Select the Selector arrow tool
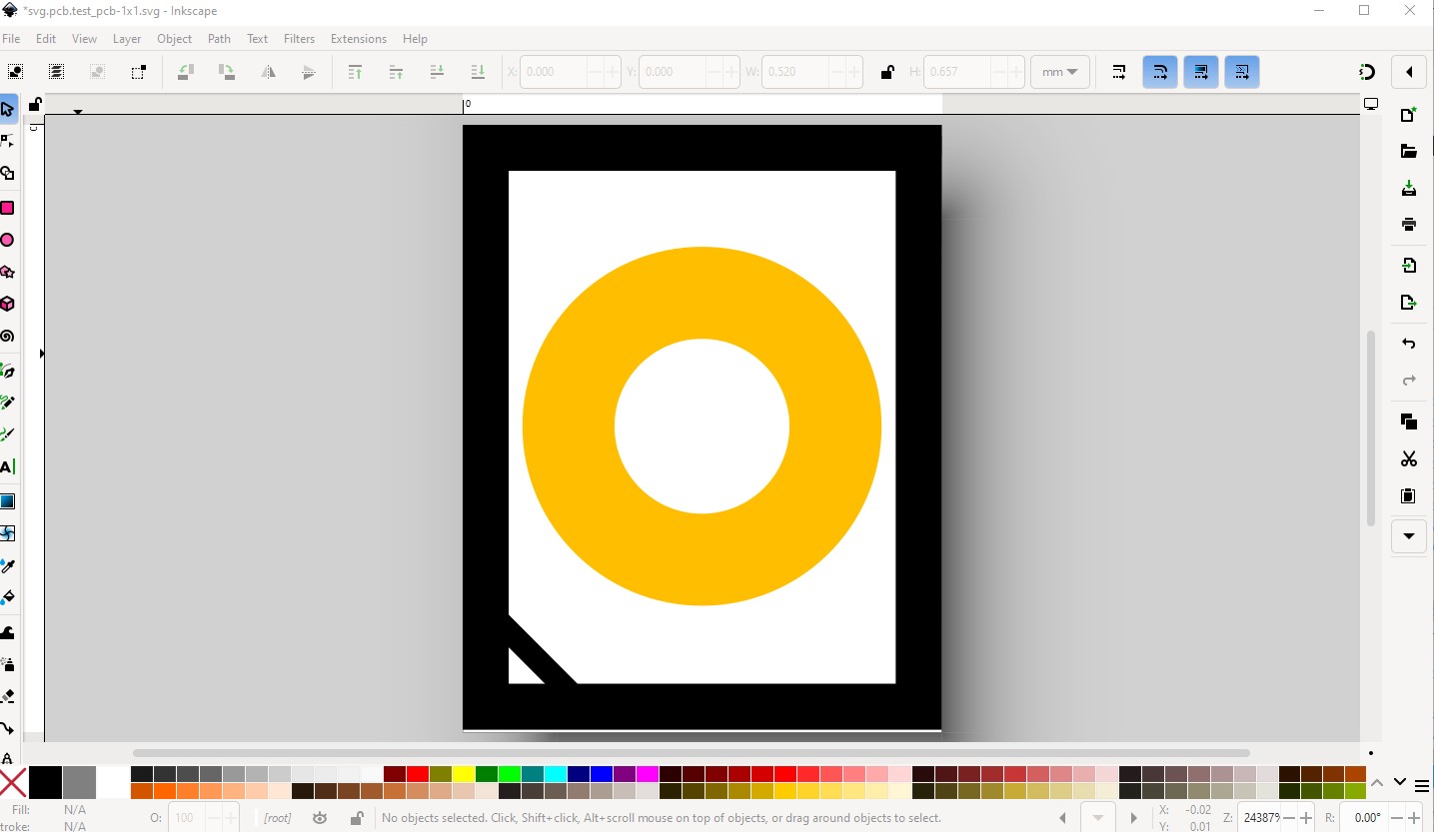The height and width of the screenshot is (832, 1434). pos(7,109)
